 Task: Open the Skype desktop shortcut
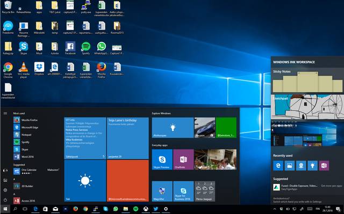24,48
